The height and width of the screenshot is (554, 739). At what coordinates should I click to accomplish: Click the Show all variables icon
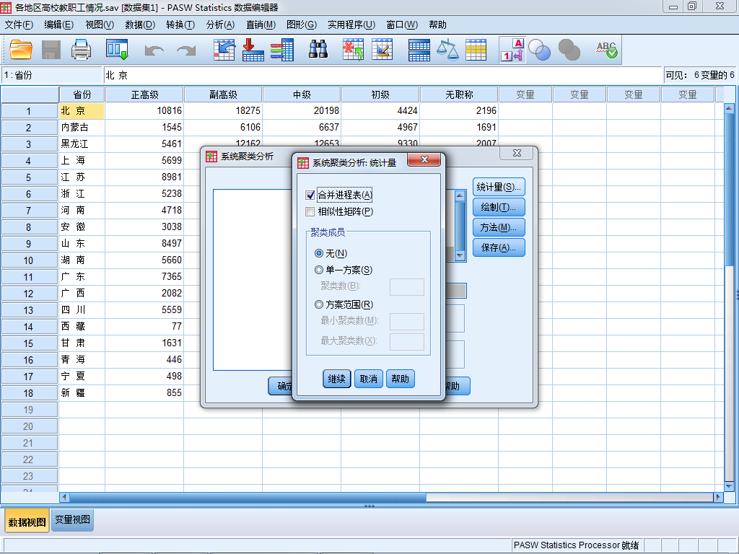pos(569,50)
